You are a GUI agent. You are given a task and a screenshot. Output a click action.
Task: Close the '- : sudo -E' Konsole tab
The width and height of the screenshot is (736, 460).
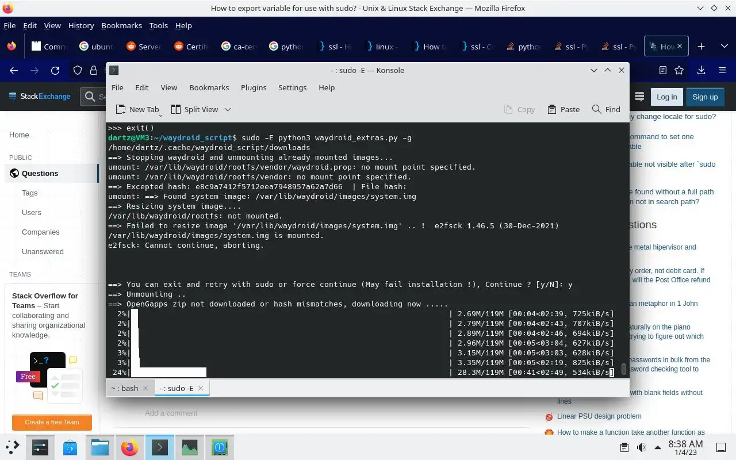point(201,388)
